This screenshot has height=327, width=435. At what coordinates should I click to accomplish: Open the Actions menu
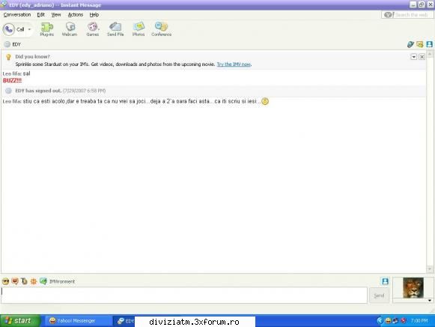pyautogui.click(x=76, y=15)
